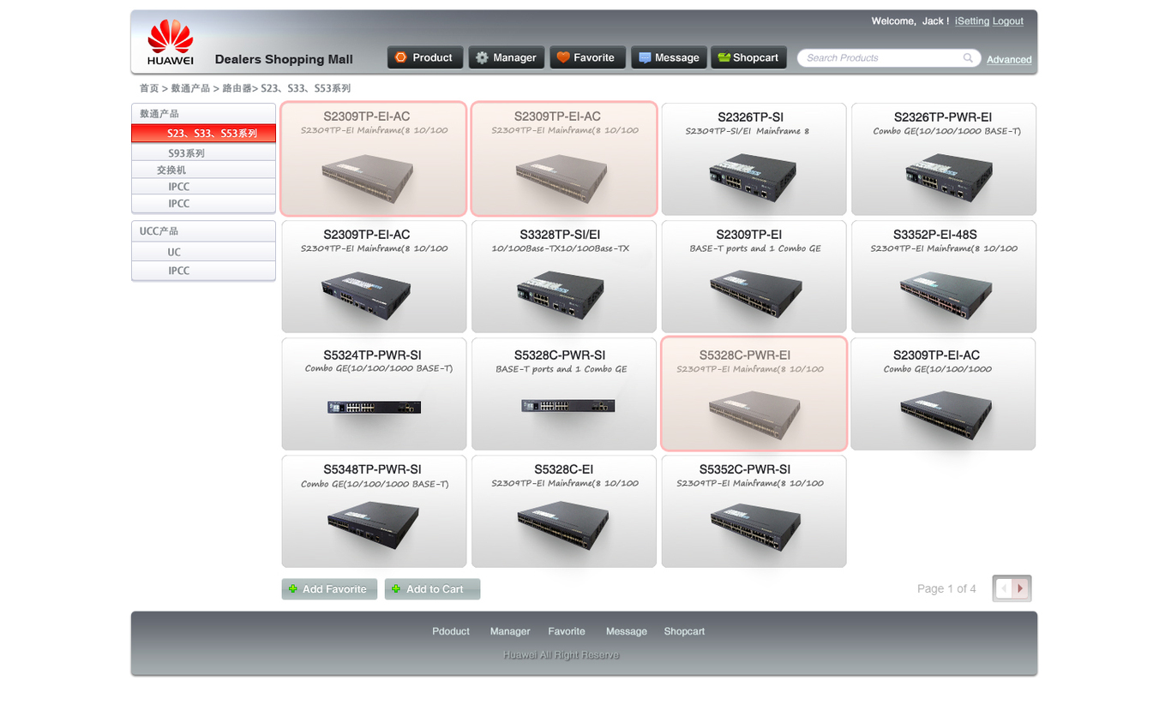Select the S2326TP-PWR-EI product card

tap(943, 159)
